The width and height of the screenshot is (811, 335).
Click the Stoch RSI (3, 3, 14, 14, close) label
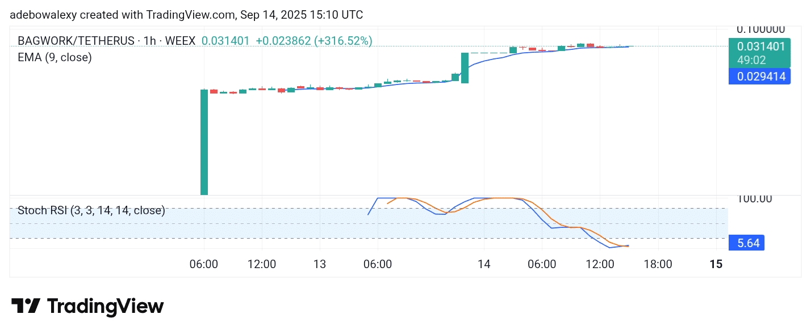pyautogui.click(x=91, y=211)
